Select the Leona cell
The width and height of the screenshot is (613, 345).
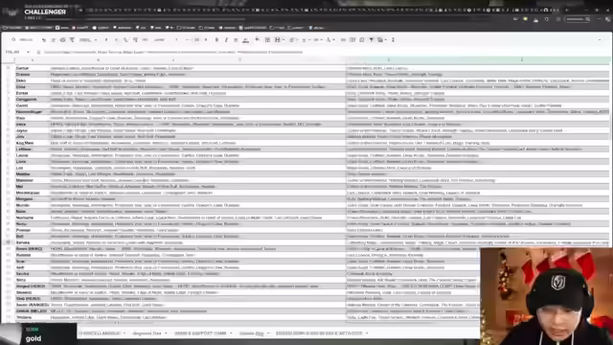pyautogui.click(x=32, y=155)
